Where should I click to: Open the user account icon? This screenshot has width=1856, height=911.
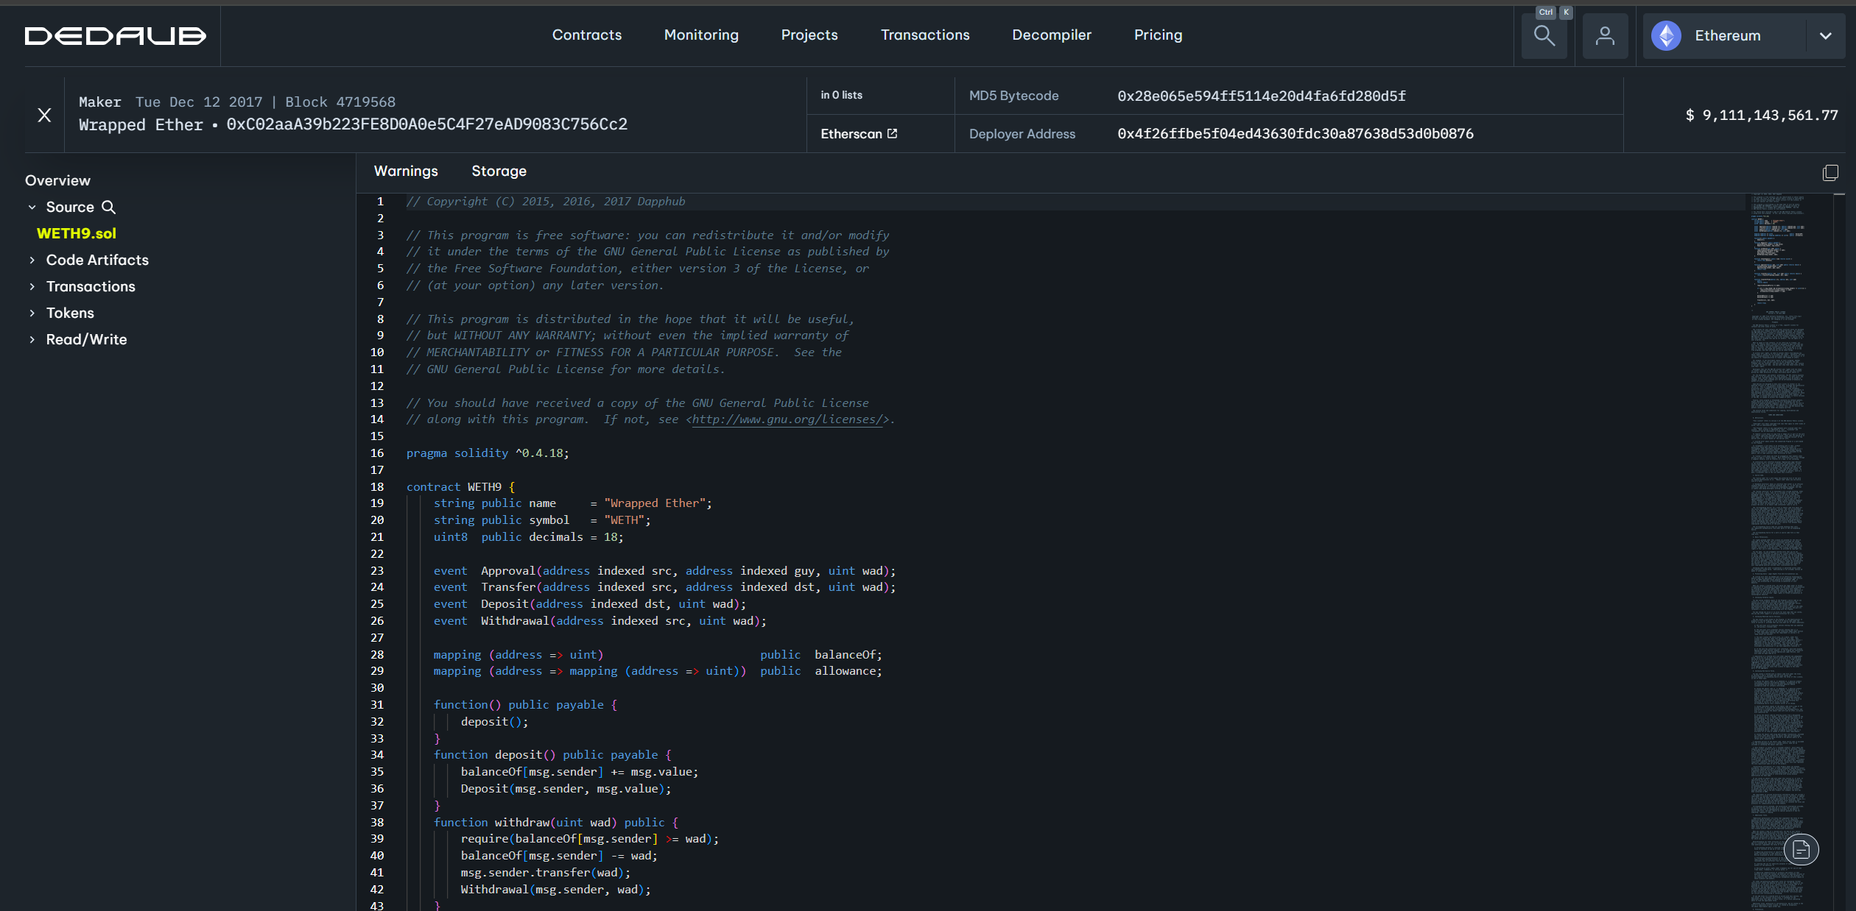tap(1605, 35)
